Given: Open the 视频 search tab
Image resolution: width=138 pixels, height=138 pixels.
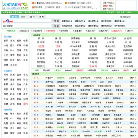Looking at the screenshot, I should click(41, 17).
